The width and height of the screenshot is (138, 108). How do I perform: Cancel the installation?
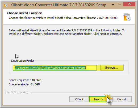click(122, 99)
